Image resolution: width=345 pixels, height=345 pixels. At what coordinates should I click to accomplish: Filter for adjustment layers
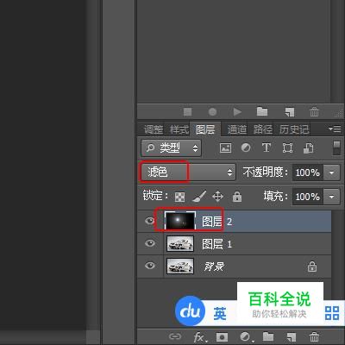click(x=246, y=147)
